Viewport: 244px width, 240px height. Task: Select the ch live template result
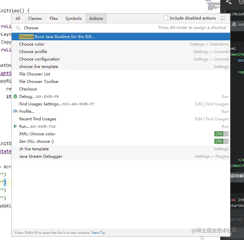[x=121, y=149]
